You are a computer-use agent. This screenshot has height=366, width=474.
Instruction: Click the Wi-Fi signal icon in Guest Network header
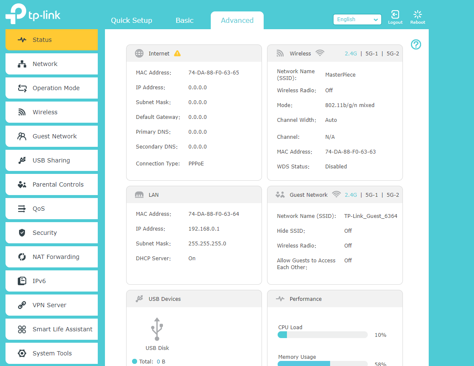[336, 194]
